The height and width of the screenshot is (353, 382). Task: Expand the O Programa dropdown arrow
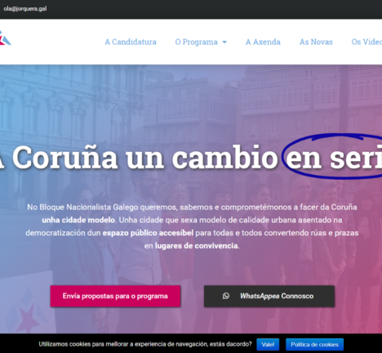[224, 42]
